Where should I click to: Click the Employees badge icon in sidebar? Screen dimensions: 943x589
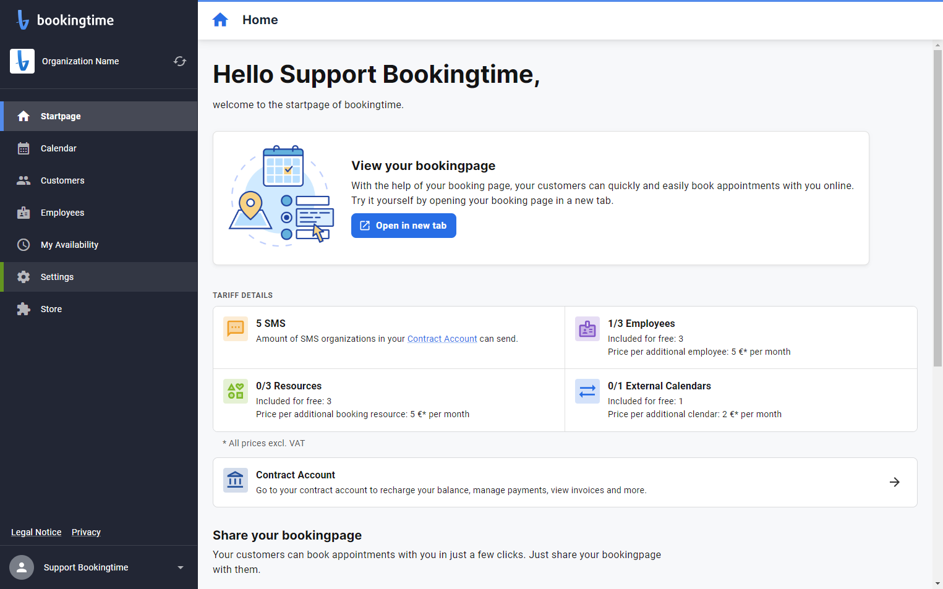(23, 213)
